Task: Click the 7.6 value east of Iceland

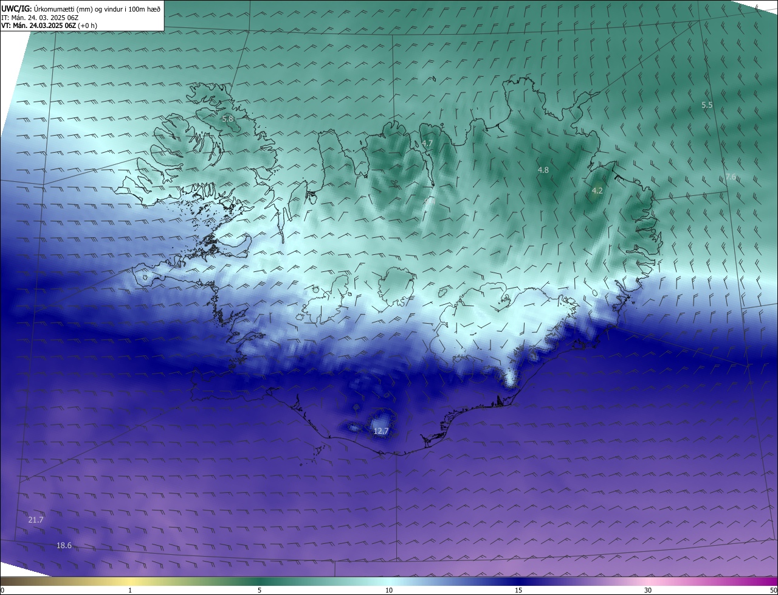Action: click(731, 177)
